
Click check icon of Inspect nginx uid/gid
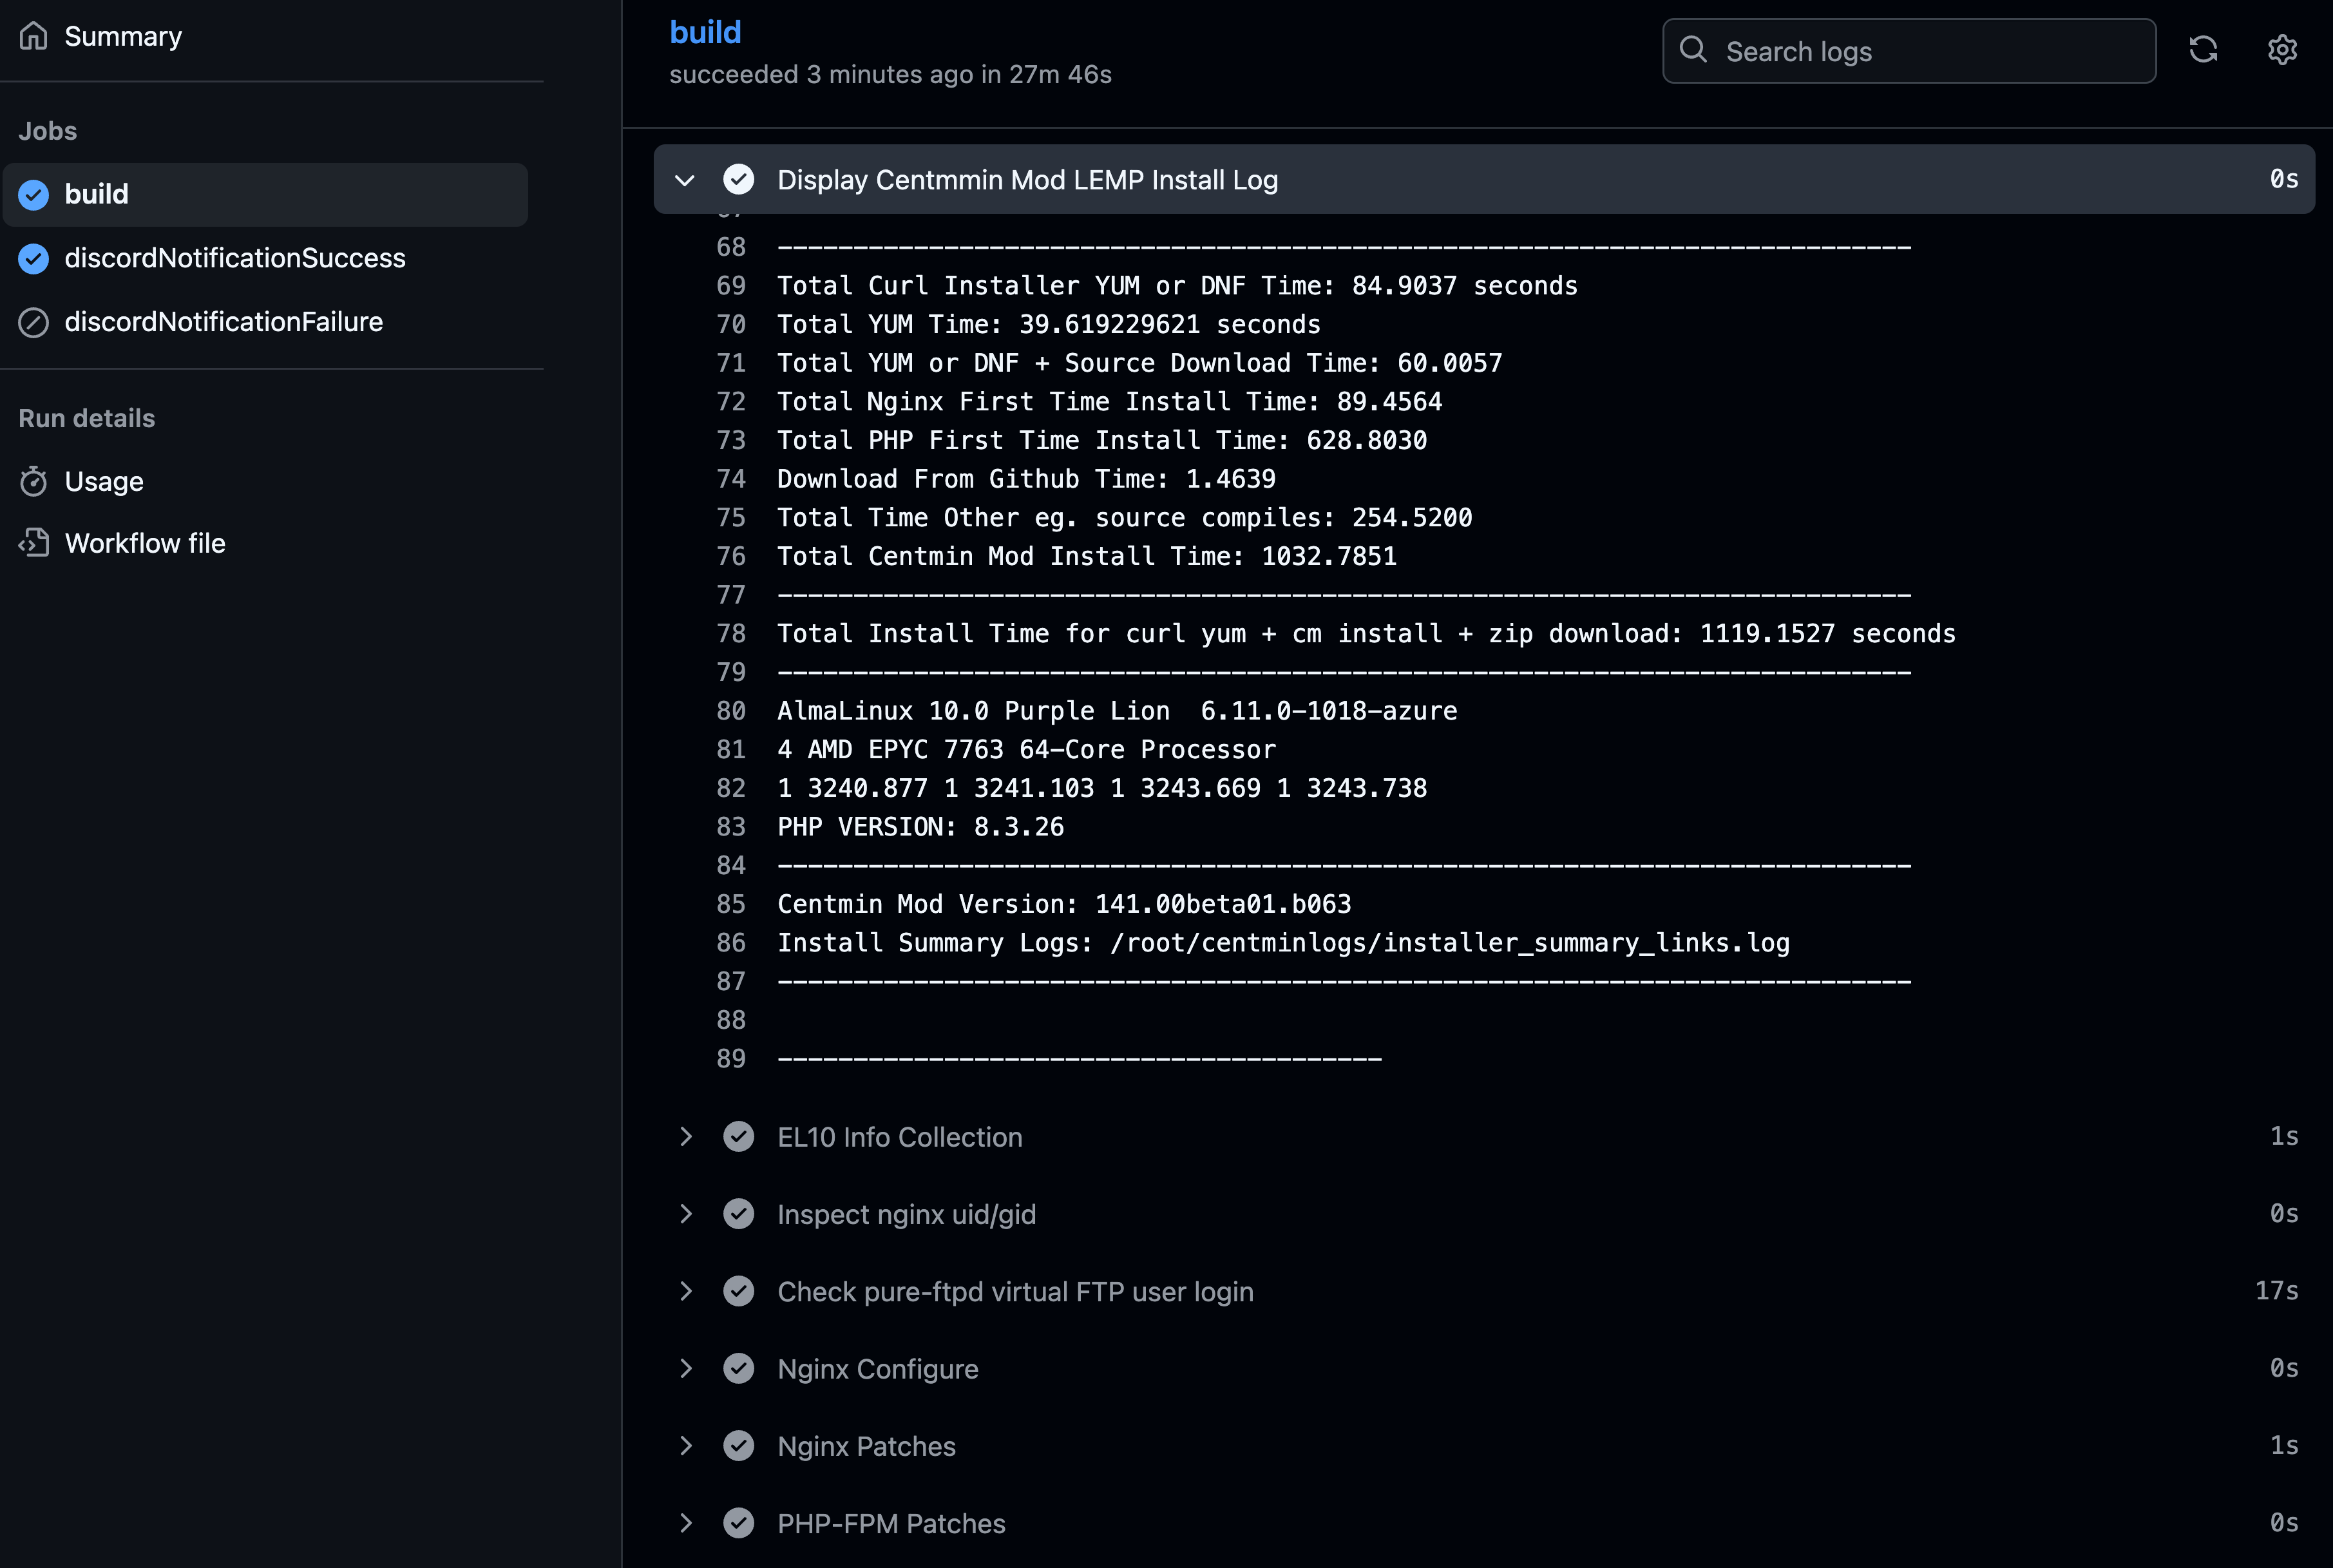click(739, 1213)
